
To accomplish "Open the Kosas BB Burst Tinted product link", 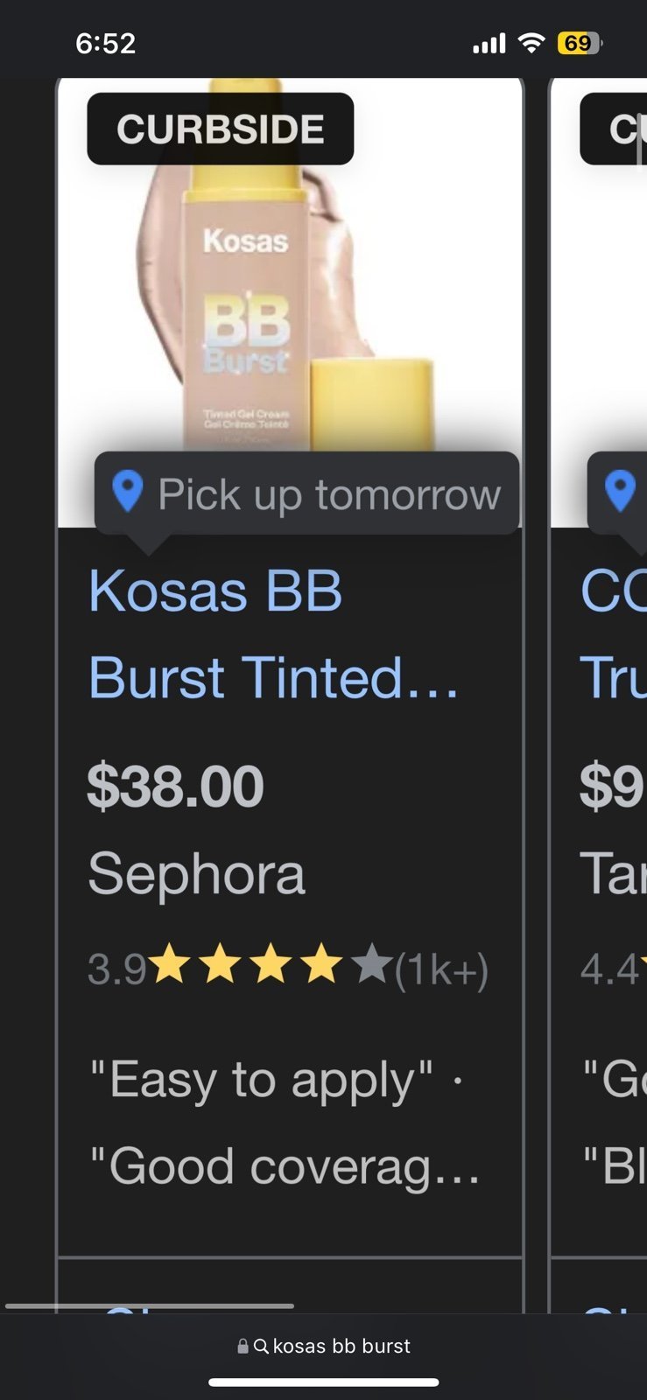I will pos(273,633).
